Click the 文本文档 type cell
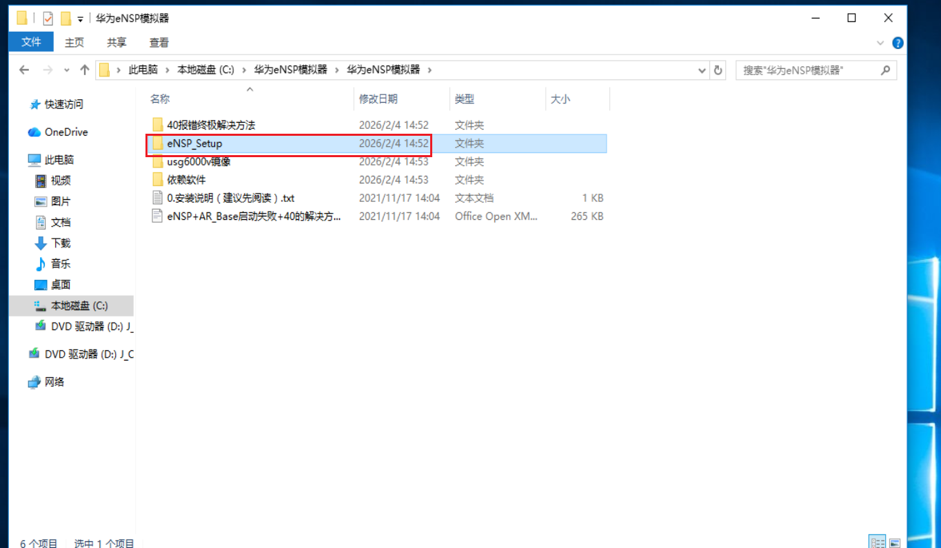 (474, 198)
